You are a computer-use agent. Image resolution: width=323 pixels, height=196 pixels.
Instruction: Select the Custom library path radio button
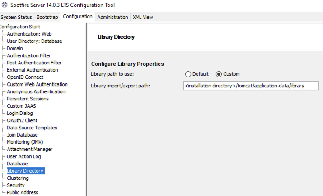pyautogui.click(x=219, y=74)
